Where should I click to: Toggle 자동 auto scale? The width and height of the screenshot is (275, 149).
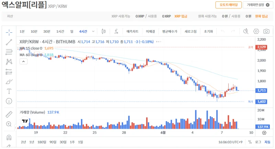[x=267, y=142]
